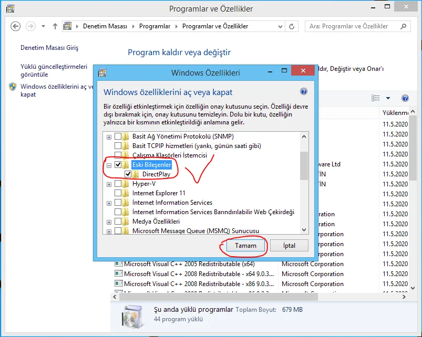Check Internet Explorer 11 feature
Screen dimensions: 422x337
click(x=118, y=193)
